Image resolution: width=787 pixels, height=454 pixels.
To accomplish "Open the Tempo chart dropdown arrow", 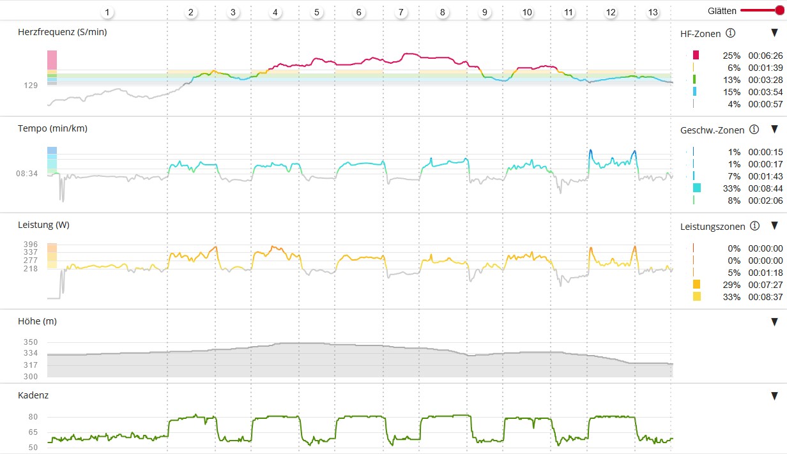I will tap(774, 130).
